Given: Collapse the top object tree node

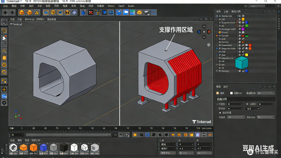Looking at the screenshot, I should (217, 16).
